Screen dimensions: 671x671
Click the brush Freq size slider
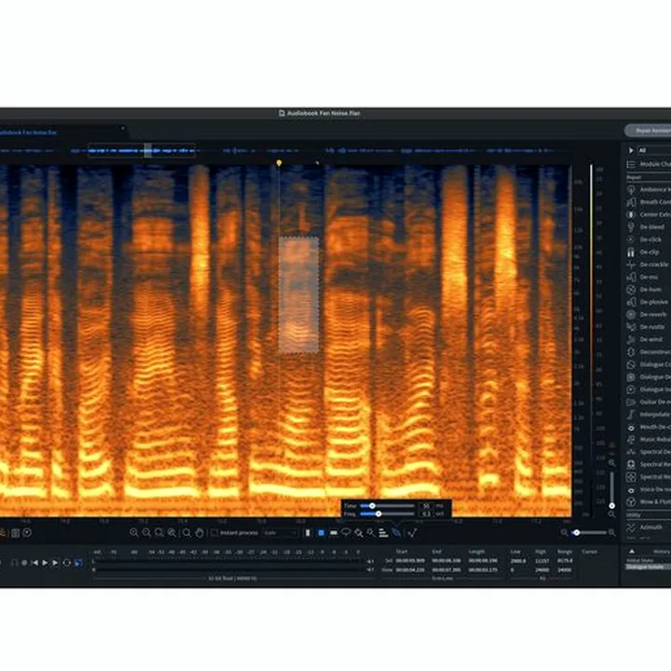(388, 514)
